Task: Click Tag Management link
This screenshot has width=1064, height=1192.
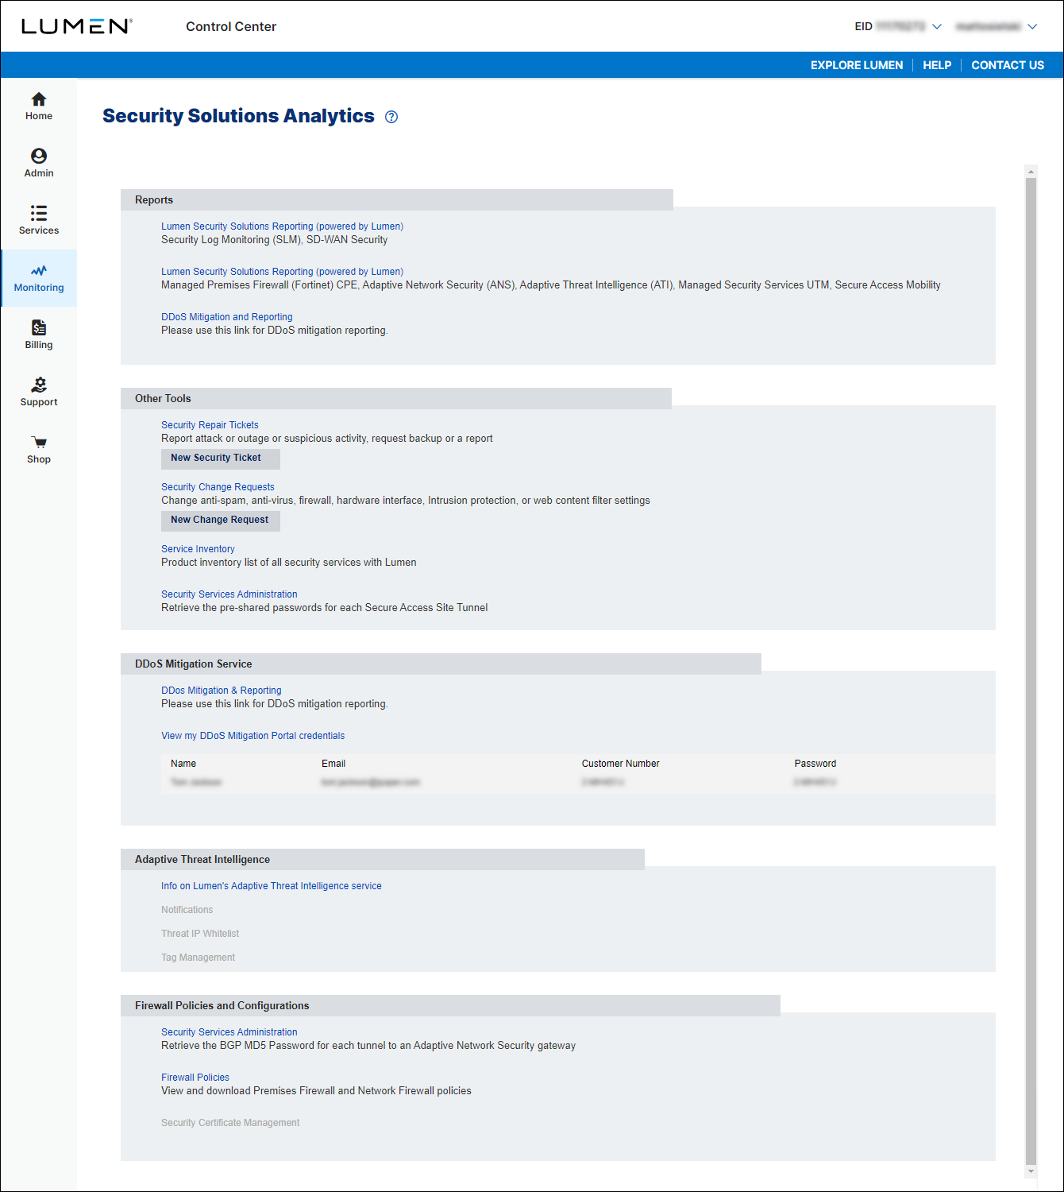Action: (198, 958)
